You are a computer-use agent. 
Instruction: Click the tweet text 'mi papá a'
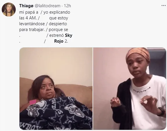coord(29,12)
